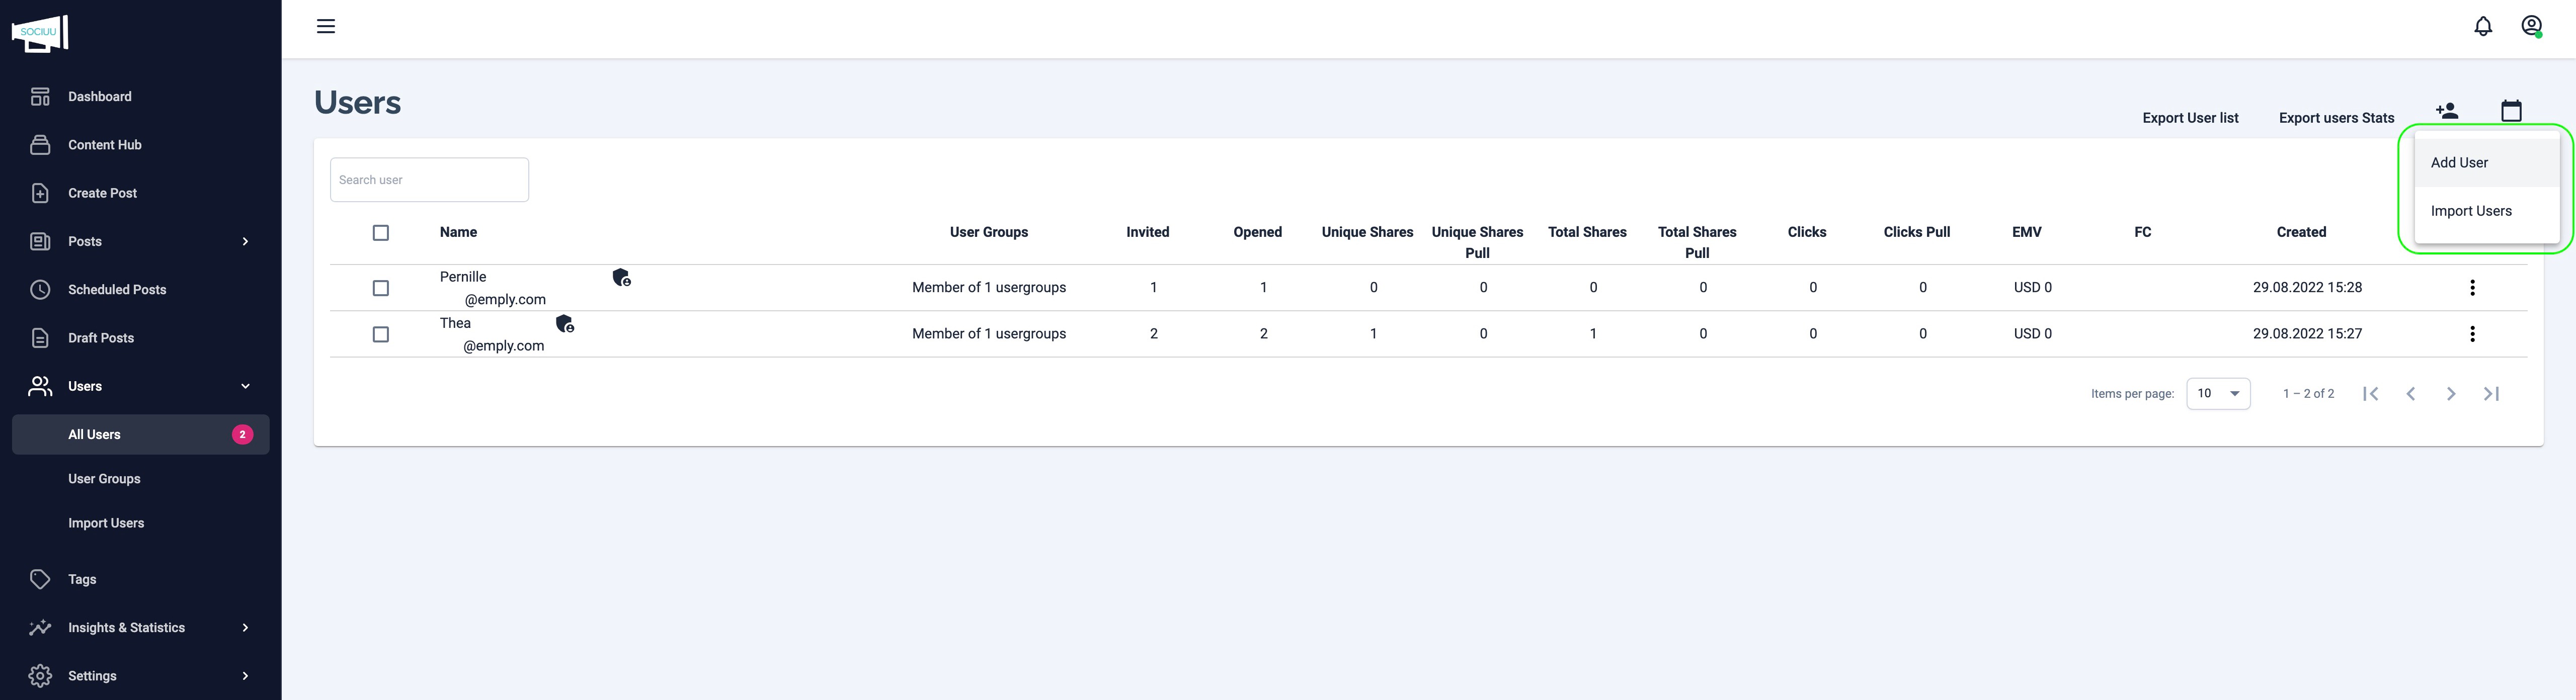Click the notification bell icon

[x=2482, y=27]
